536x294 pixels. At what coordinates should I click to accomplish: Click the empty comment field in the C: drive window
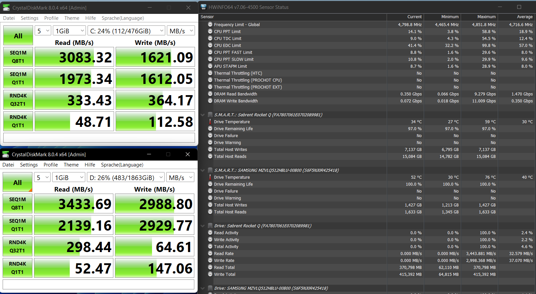(99, 138)
